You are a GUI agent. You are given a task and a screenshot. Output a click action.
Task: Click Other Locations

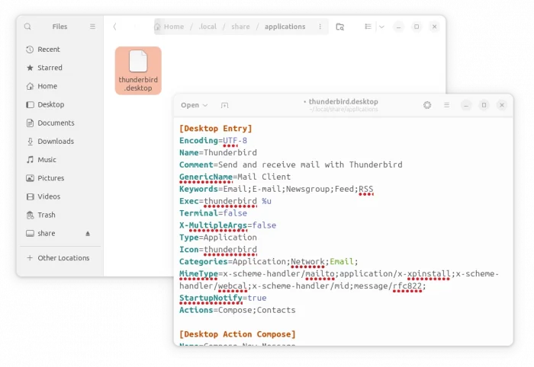63,258
